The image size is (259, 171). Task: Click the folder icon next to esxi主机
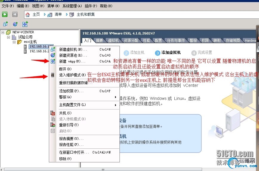click(19, 42)
